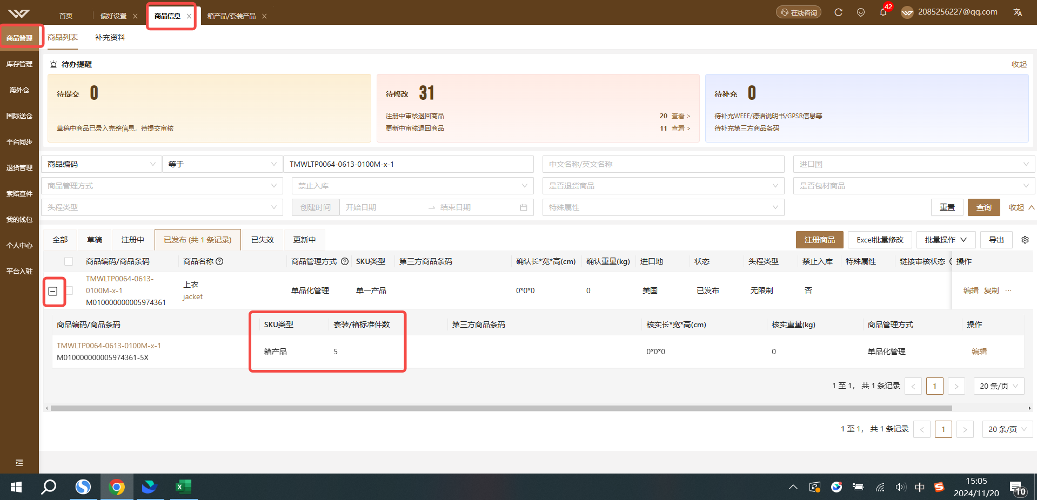This screenshot has width=1037, height=500.
Task: Open Google Chrome in taskbar
Action: [x=117, y=487]
